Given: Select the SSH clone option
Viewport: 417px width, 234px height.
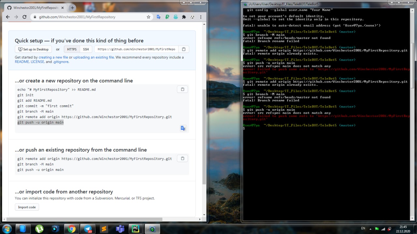Looking at the screenshot, I should pos(86,49).
